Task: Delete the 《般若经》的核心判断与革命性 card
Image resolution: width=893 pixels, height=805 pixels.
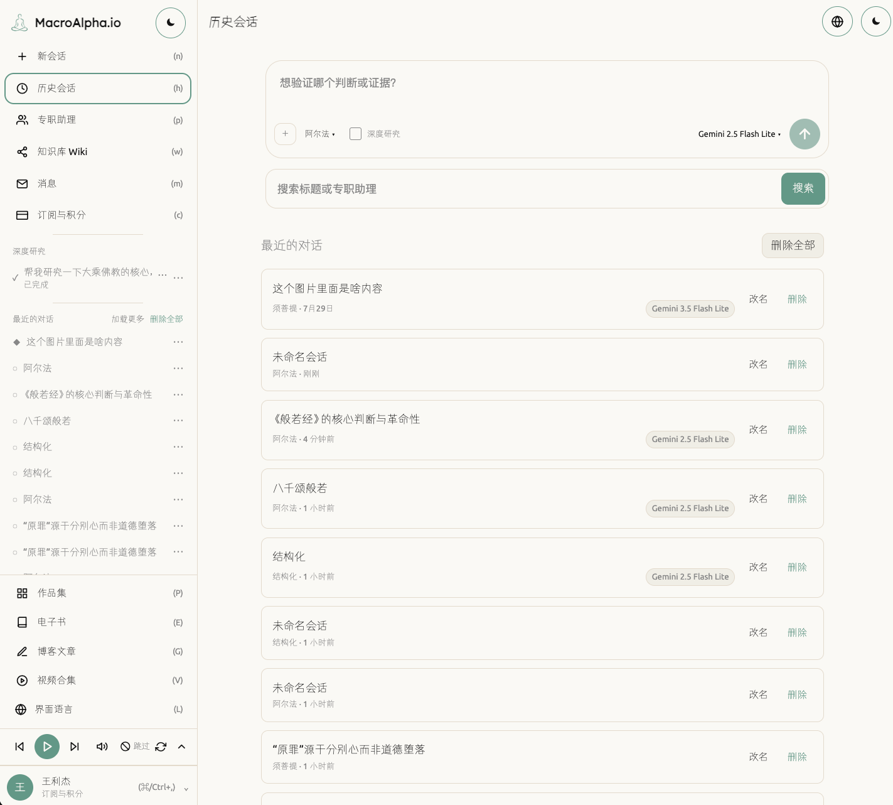Action: point(797,430)
